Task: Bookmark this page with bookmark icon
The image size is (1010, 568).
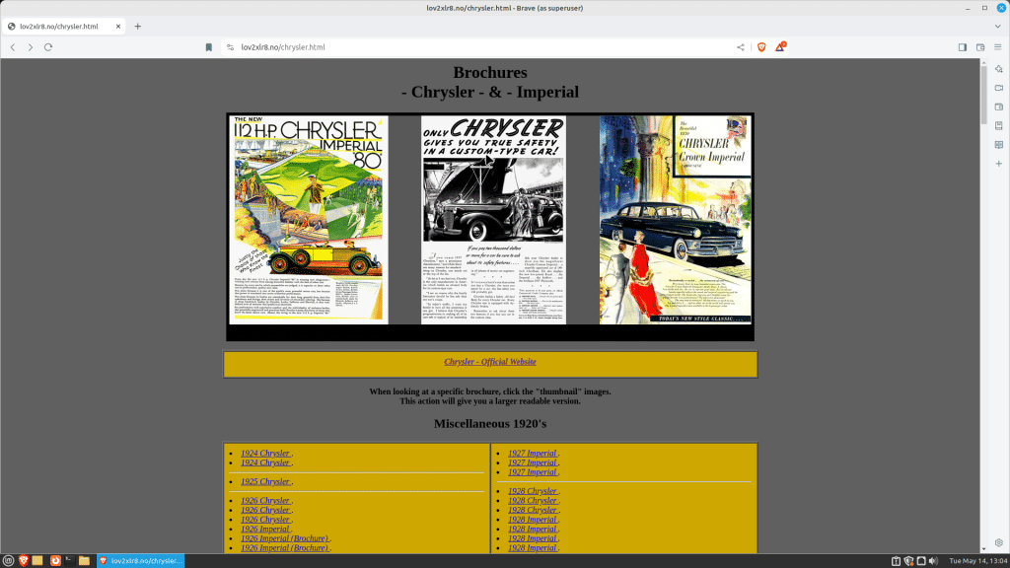Action: click(209, 46)
